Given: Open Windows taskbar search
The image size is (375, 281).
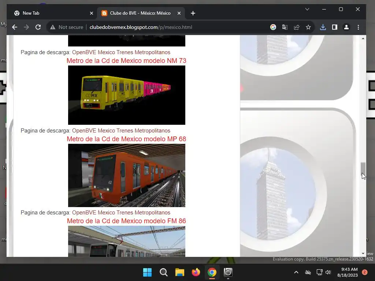Looking at the screenshot, I should (164, 272).
